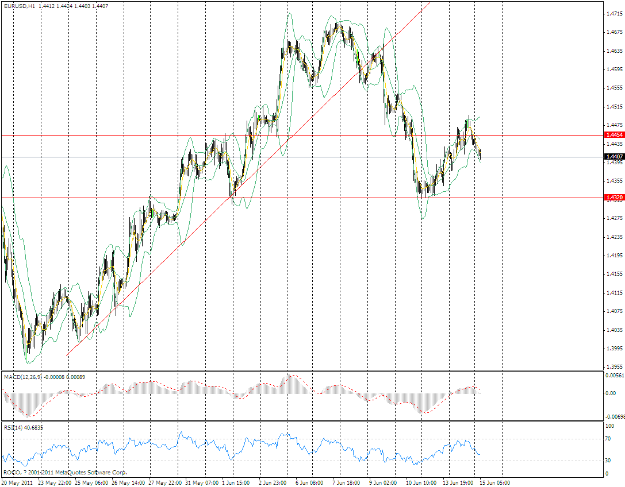This screenshot has width=625, height=487.
Task: Click the 20 May 2011 date label
Action: point(17,482)
